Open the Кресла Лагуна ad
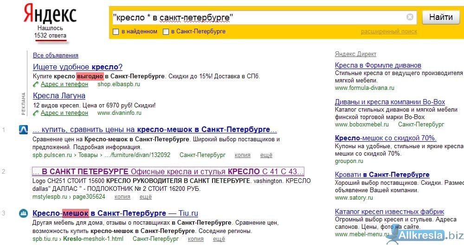The height and width of the screenshot is (245, 464). 59,95
